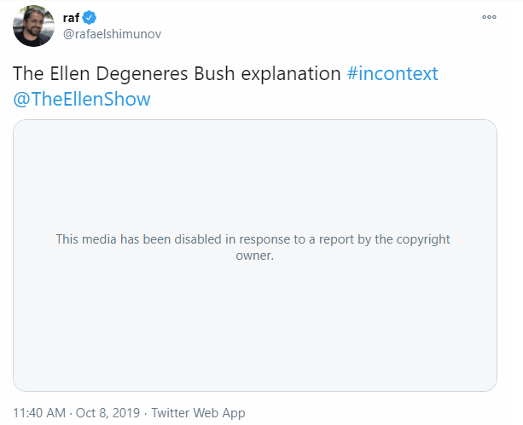This screenshot has width=523, height=425.
Task: Open the @rafaelshimunov handle
Action: 112,34
